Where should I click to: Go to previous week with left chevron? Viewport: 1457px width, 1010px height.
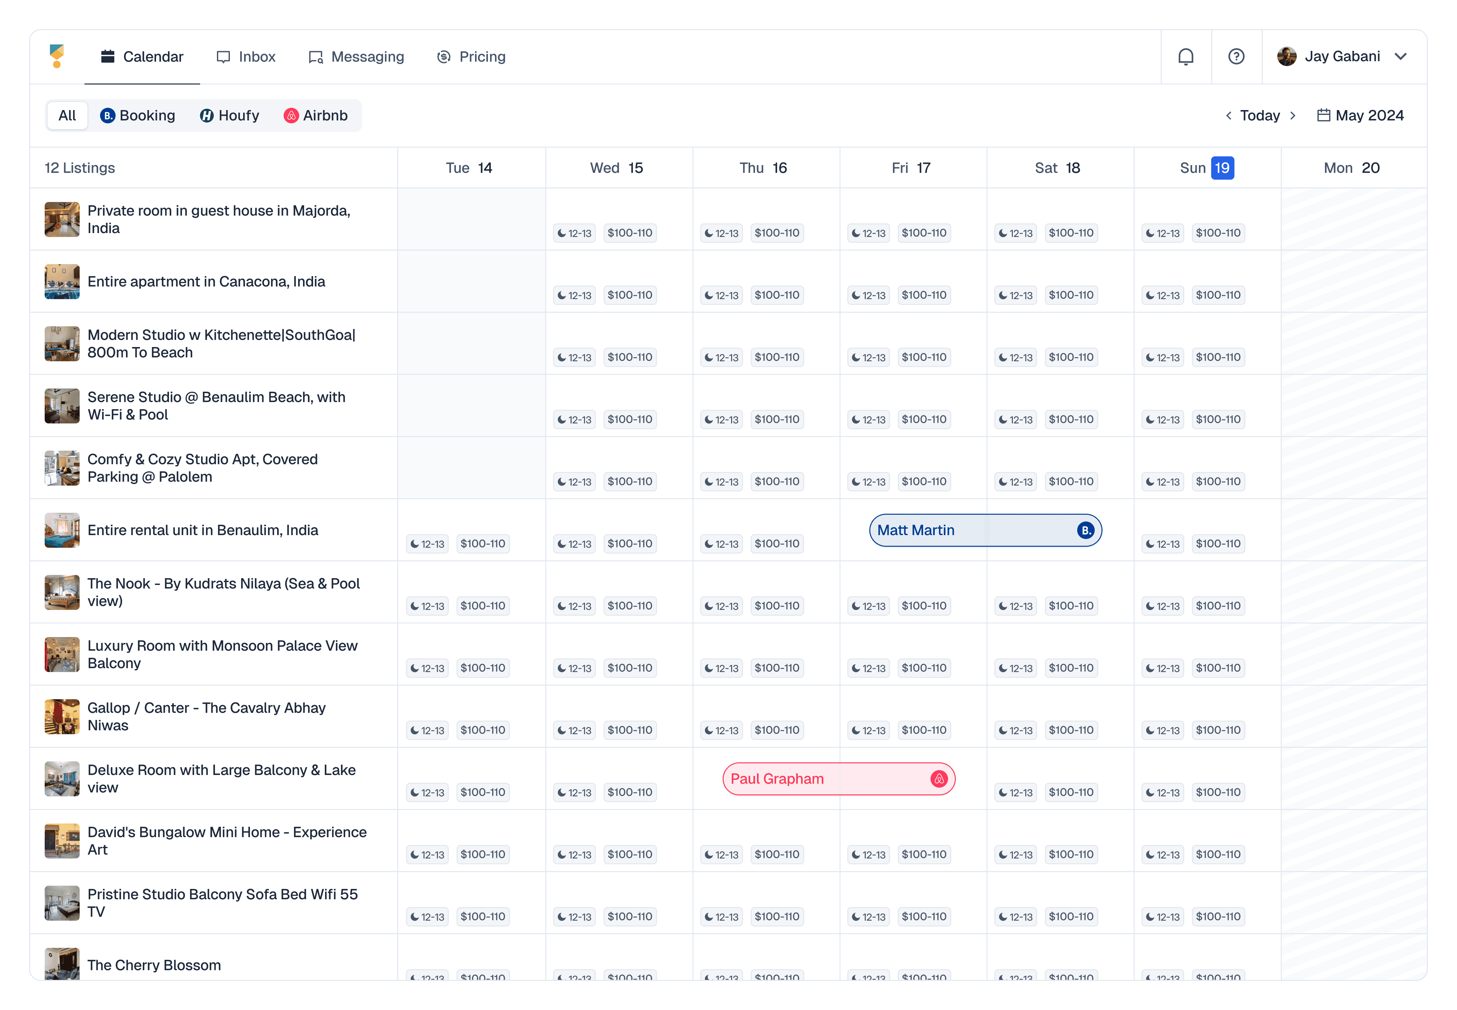(x=1228, y=115)
